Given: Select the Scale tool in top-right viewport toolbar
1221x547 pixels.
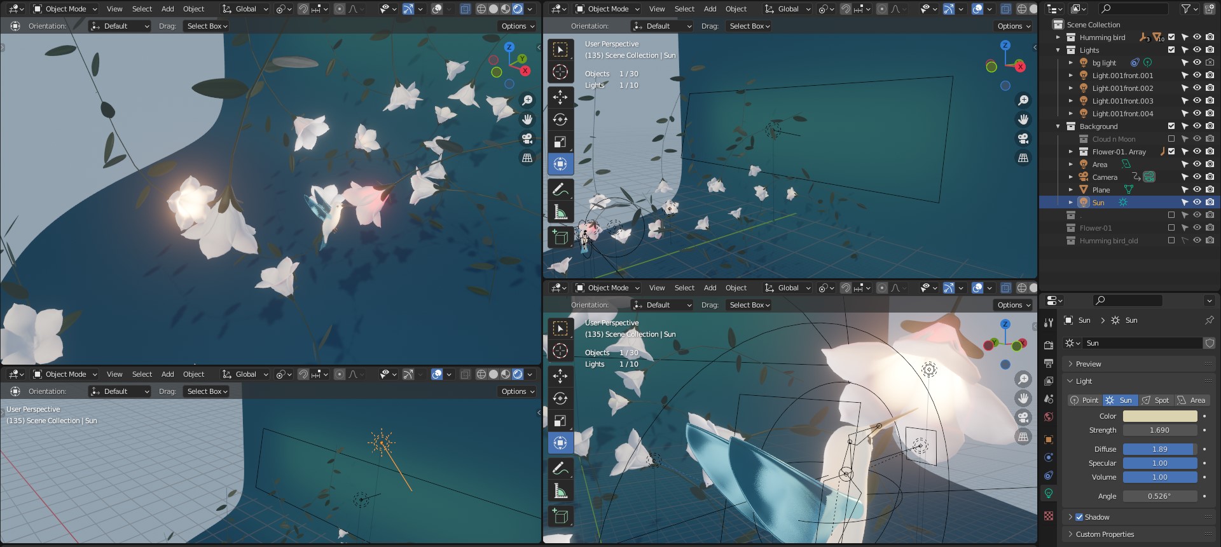Looking at the screenshot, I should 560,142.
